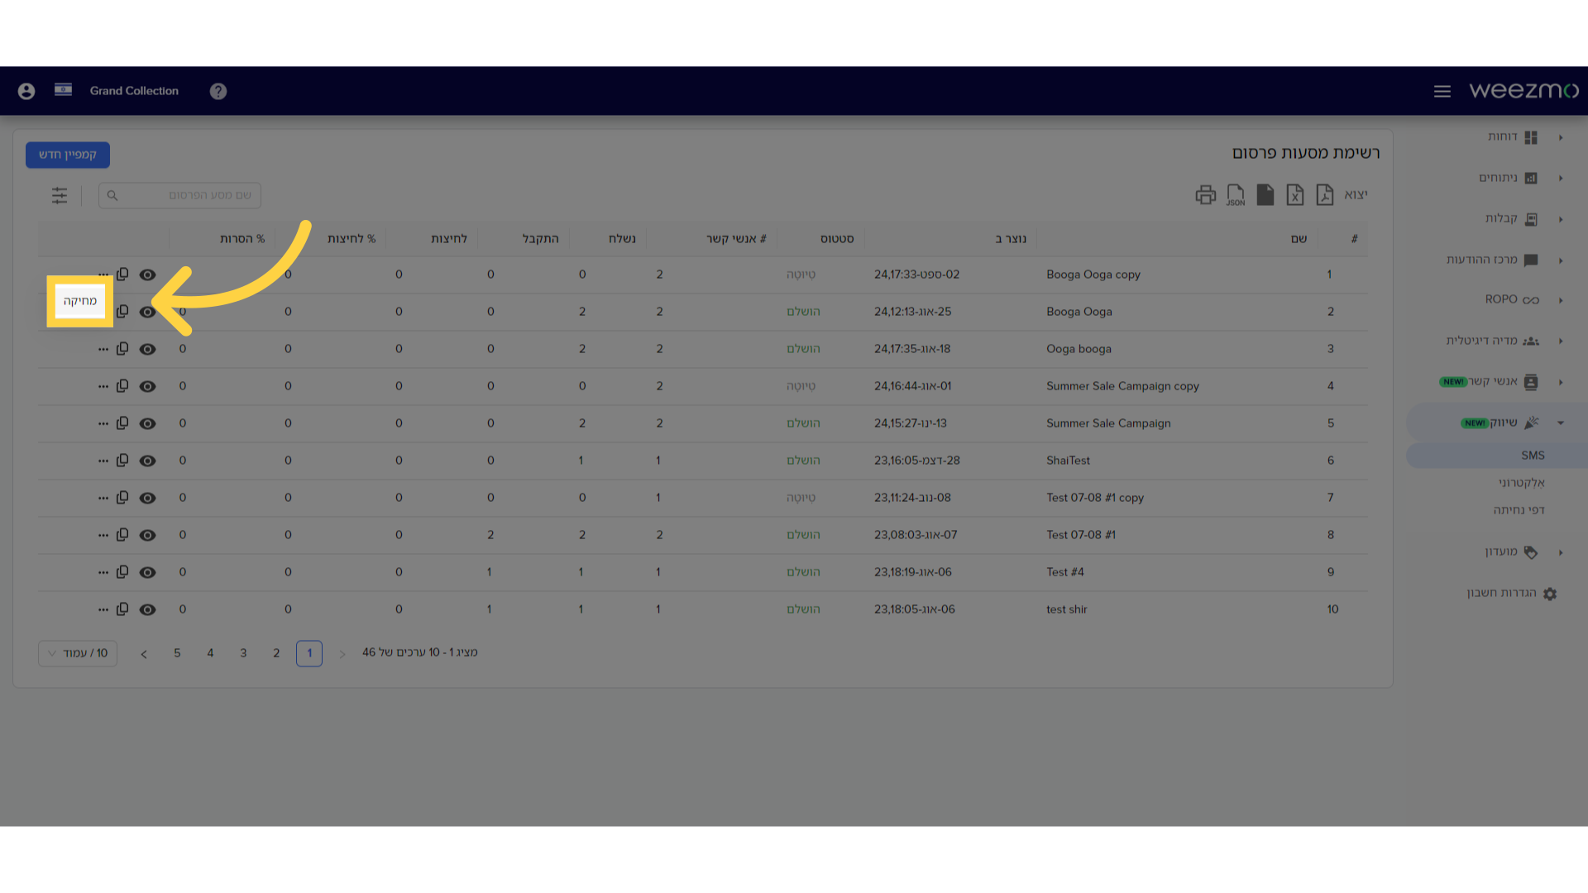View the ShaiTest campaign

click(147, 461)
